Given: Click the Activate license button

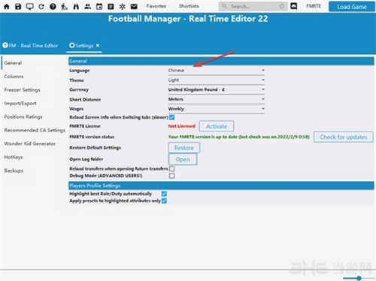Looking at the screenshot, I should coord(217,126).
